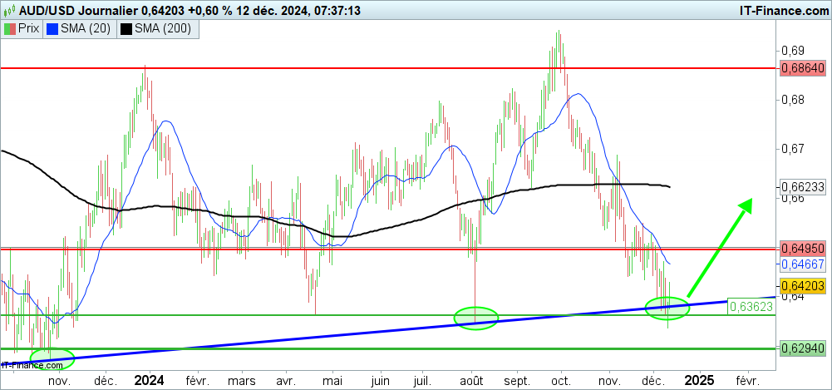This screenshot has width=832, height=390.
Task: Click the green upward arrow head
Action: point(746,204)
